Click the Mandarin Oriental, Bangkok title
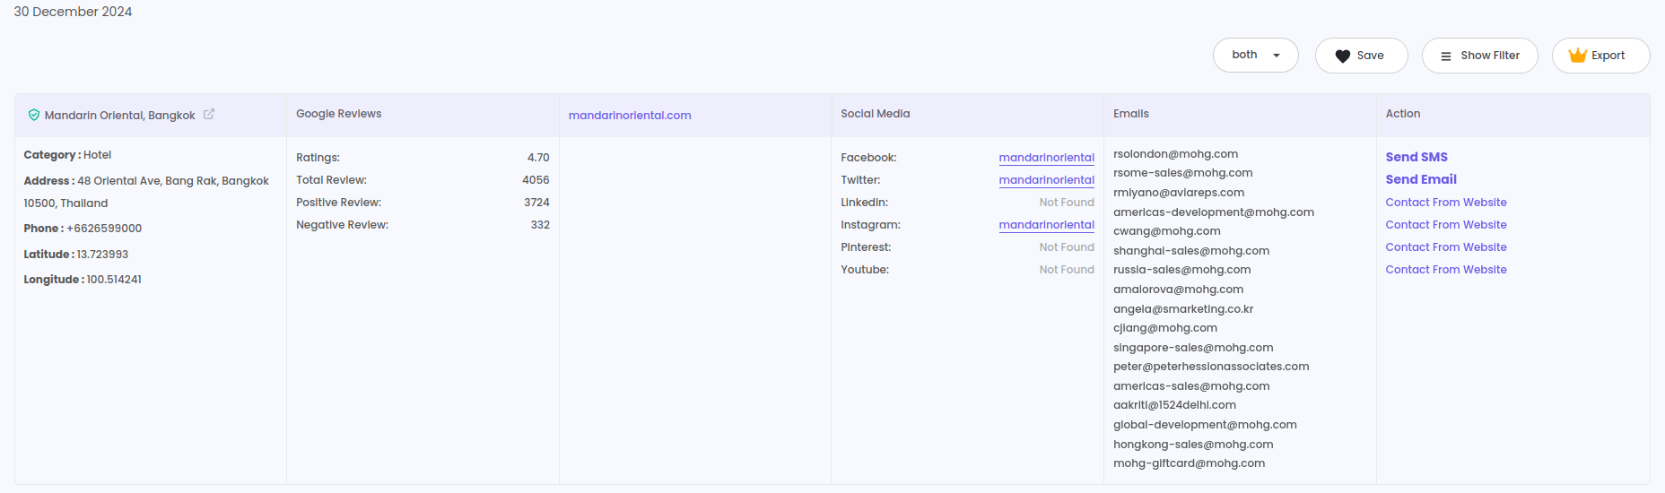The image size is (1665, 493). coord(119,116)
